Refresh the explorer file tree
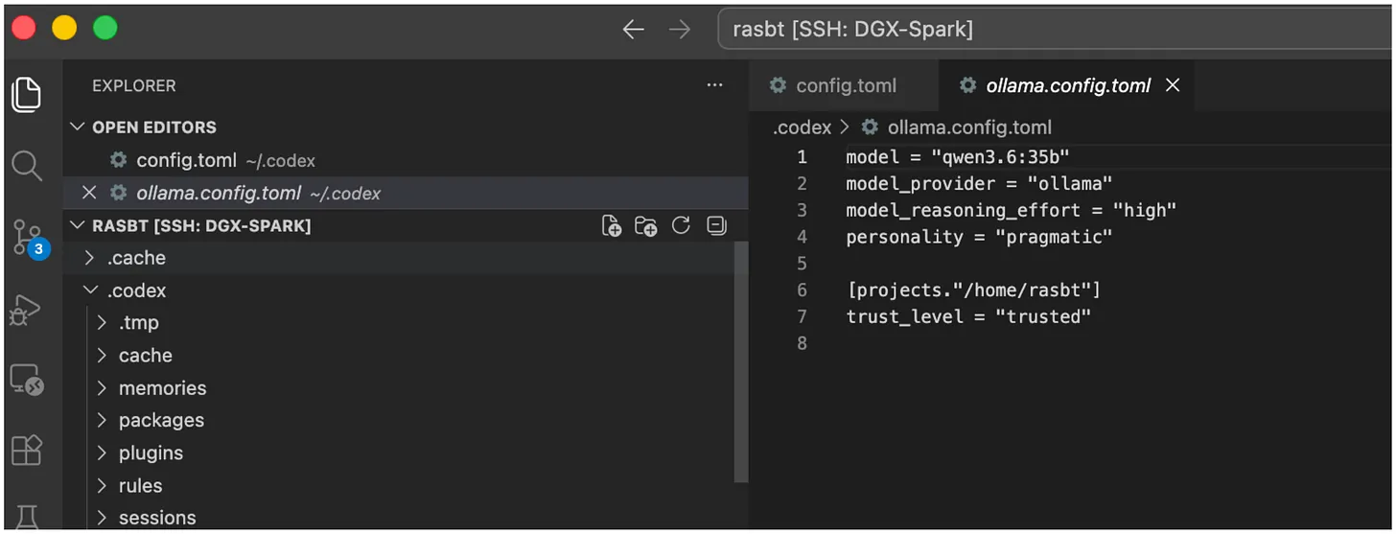Image resolution: width=1396 pixels, height=534 pixels. point(681,225)
